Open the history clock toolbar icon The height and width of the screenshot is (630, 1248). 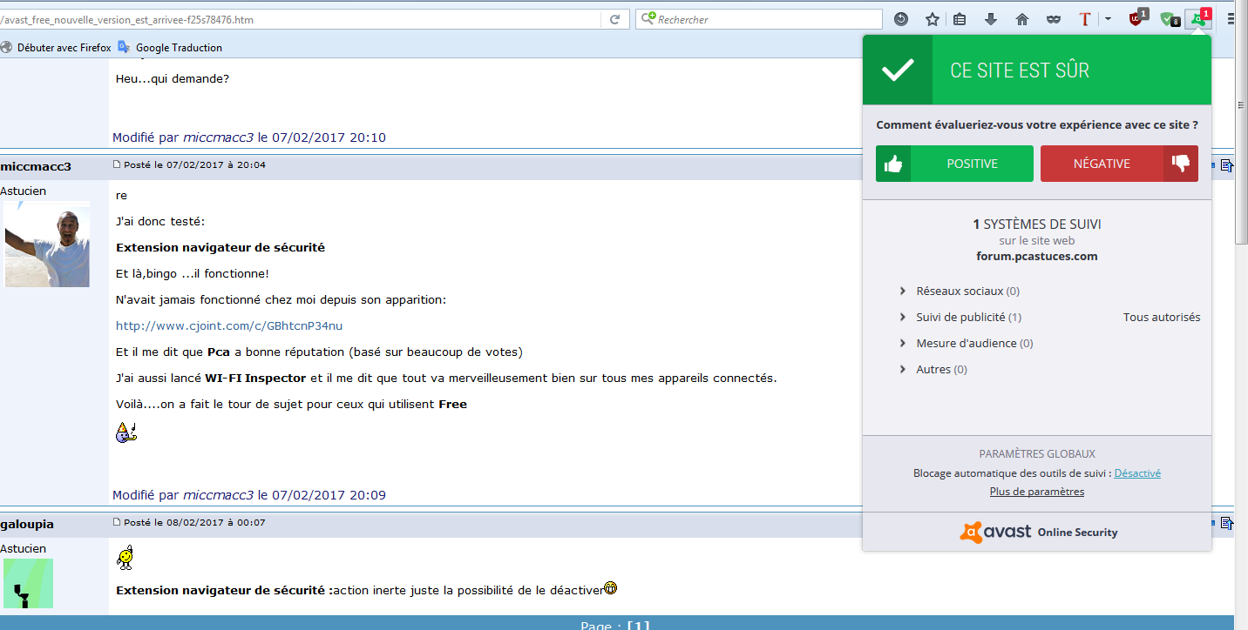[x=901, y=19]
